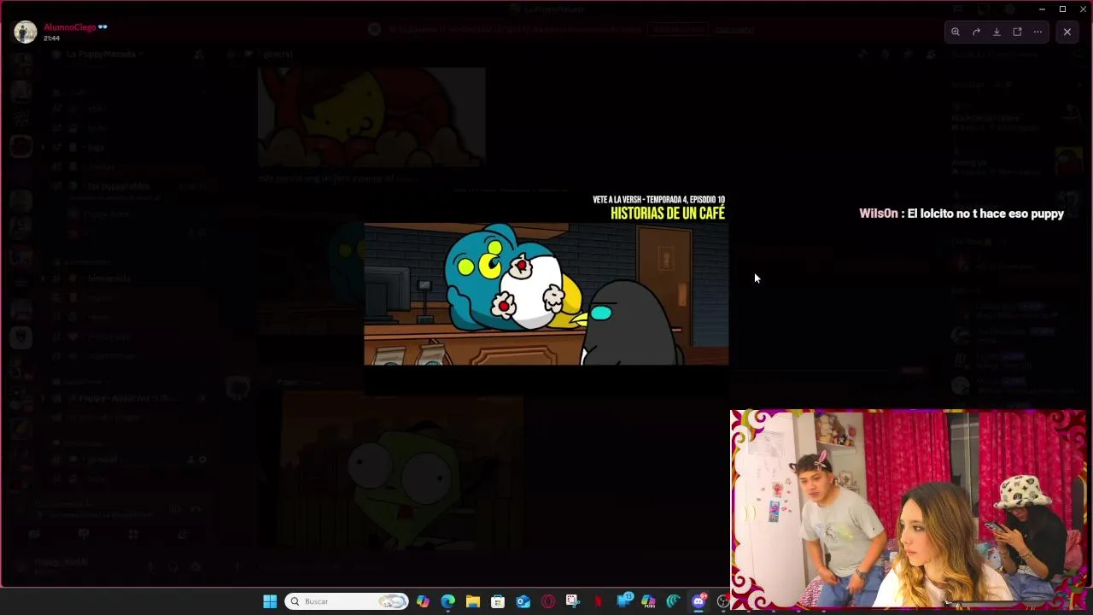Image resolution: width=1093 pixels, height=615 pixels.
Task: Open the image in browser icon
Action: pos(1017,32)
